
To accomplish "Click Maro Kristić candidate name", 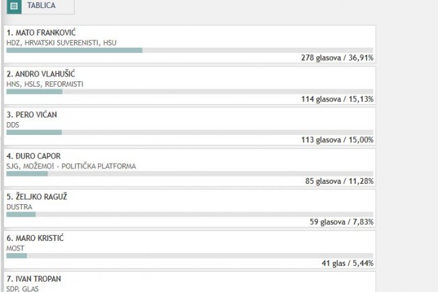I will 35,238.
